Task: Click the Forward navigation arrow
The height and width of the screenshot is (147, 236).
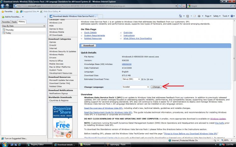Action: 7,6
